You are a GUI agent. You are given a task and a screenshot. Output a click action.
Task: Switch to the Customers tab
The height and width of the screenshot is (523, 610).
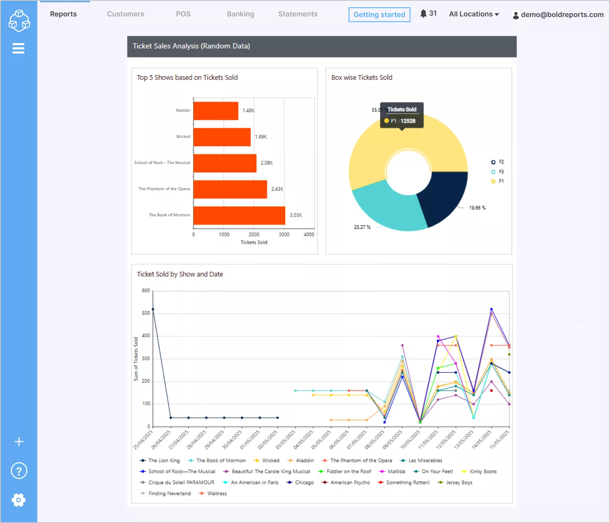point(125,14)
